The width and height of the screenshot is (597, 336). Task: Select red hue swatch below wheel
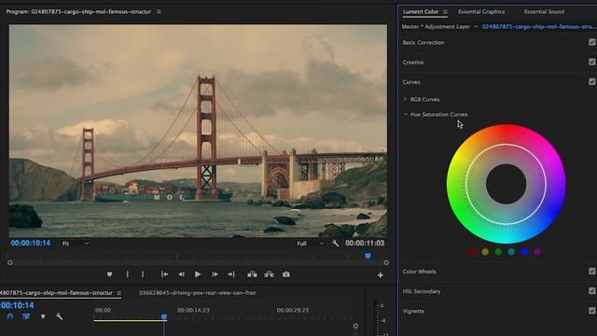point(472,252)
